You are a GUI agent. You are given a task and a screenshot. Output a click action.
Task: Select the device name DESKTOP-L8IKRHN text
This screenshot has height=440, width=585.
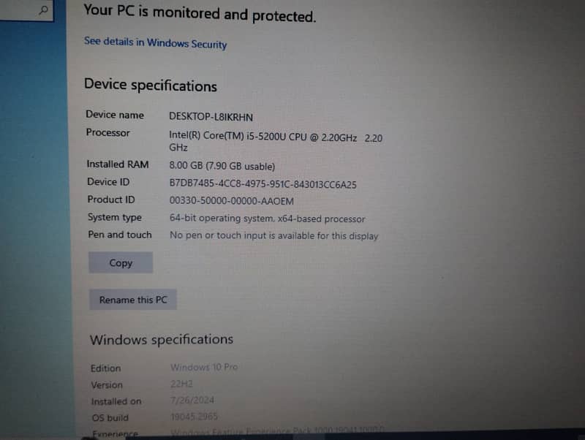click(x=211, y=117)
